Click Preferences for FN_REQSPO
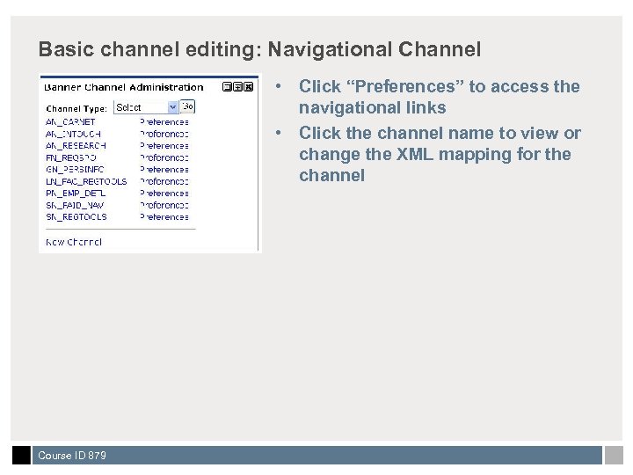 [x=164, y=157]
